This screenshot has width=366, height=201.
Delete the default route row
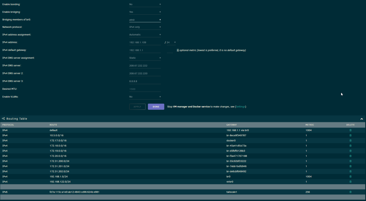[350, 130]
